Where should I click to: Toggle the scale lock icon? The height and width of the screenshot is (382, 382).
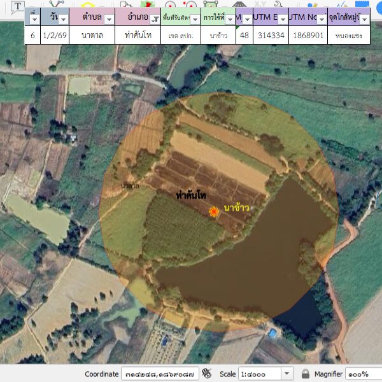(x=306, y=374)
